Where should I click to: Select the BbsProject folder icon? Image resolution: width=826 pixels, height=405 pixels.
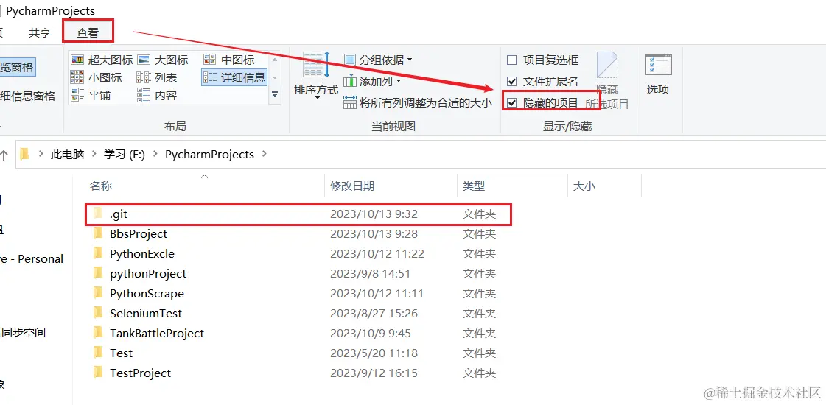coord(98,233)
